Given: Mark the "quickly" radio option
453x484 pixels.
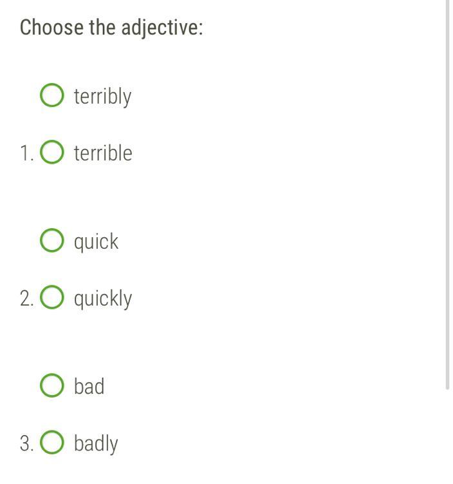Looking at the screenshot, I should coord(51,297).
